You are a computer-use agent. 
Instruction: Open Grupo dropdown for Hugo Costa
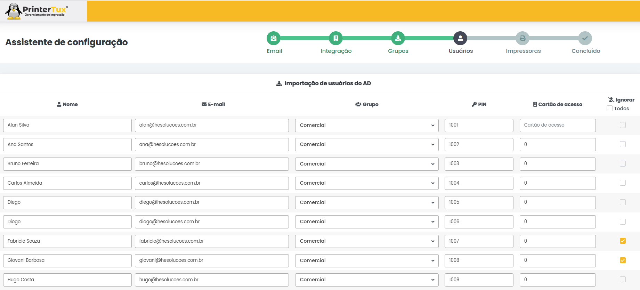point(366,280)
